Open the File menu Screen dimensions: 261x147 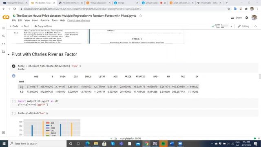click(14, 20)
